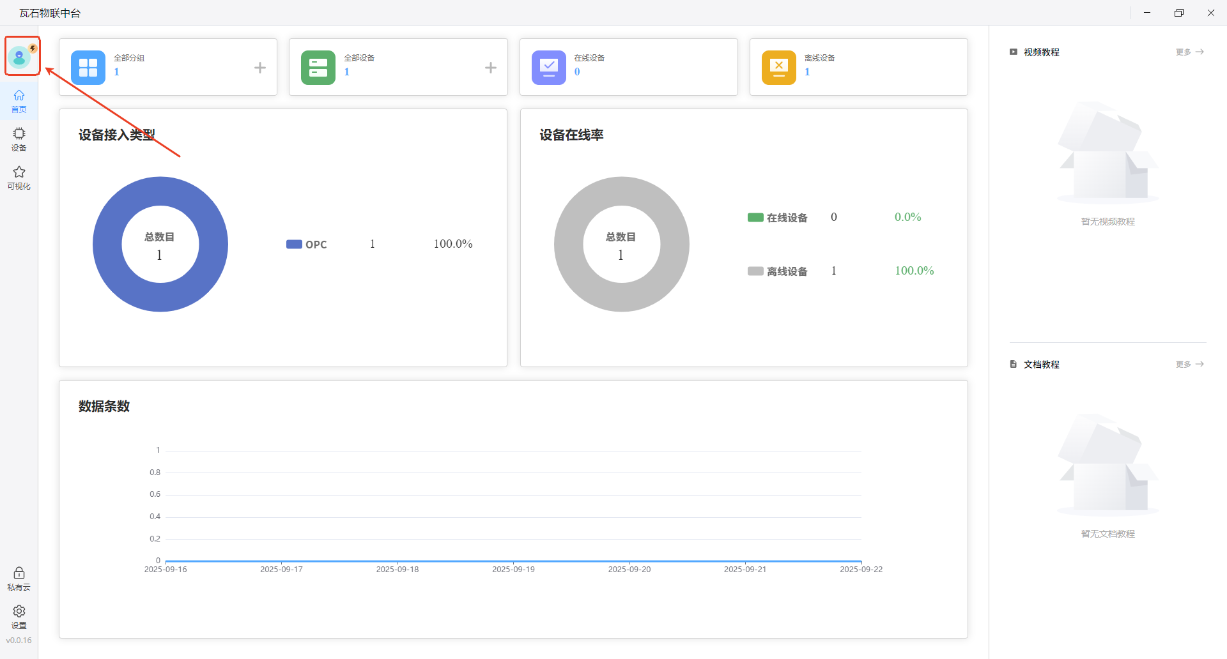
Task: Click the blue 设备接入类型 donut ring
Action: pos(109,245)
